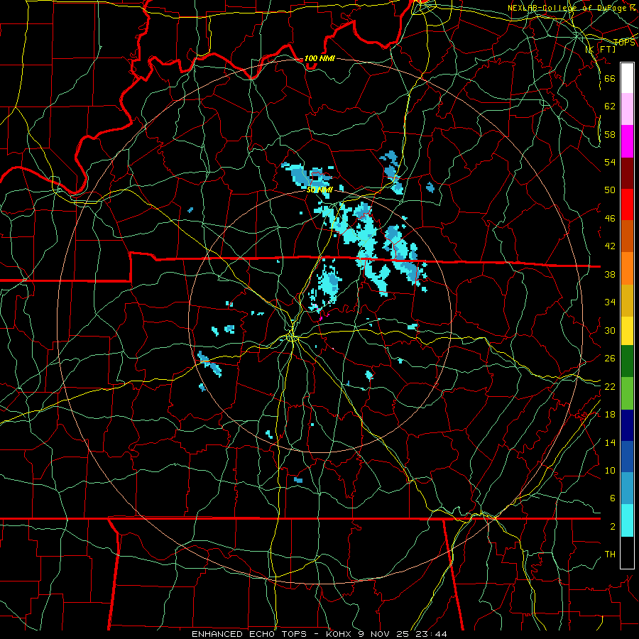Click the 'TH' threshold label
The width and height of the screenshot is (639, 639).
pyautogui.click(x=610, y=554)
